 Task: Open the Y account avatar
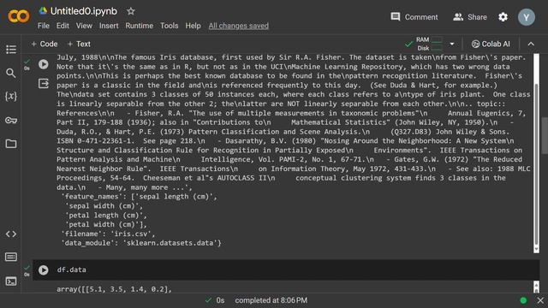tap(527, 17)
